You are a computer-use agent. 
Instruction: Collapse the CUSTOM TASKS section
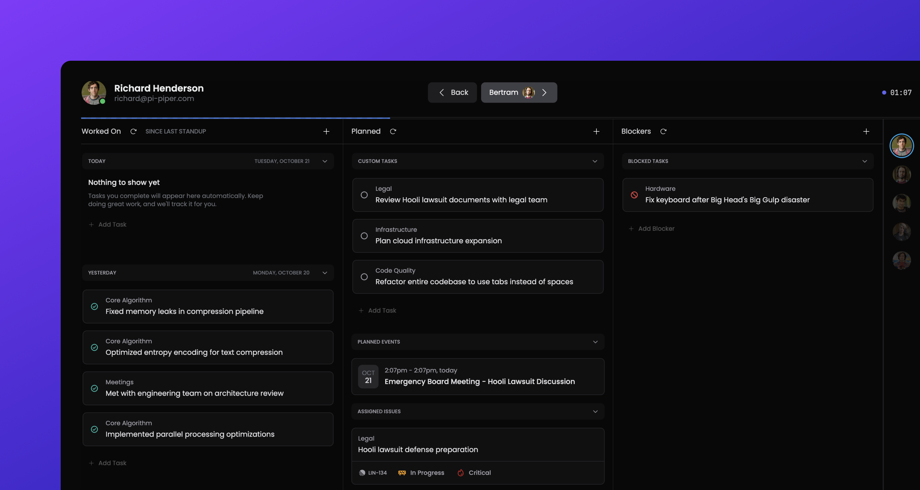[594, 161]
